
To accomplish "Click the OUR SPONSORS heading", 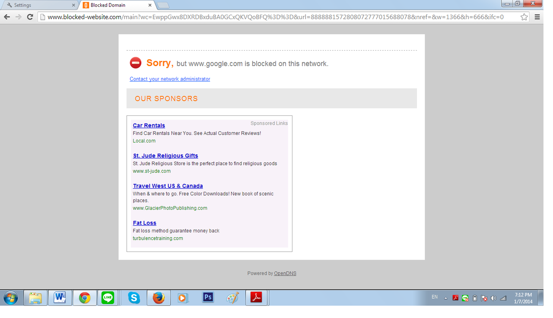I will 166,99.
